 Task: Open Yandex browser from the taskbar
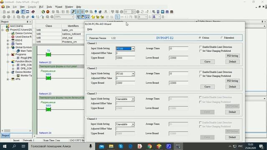[x=140, y=146]
